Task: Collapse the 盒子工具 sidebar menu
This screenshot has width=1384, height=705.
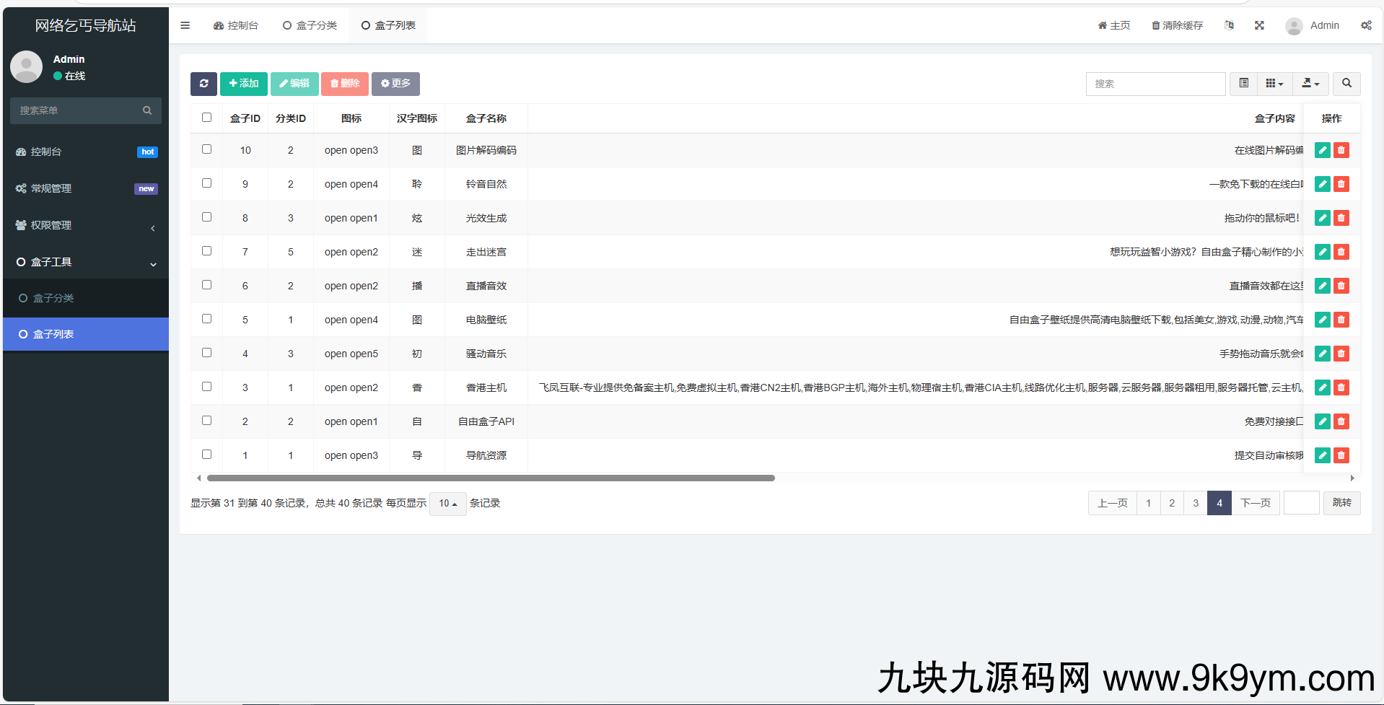Action: click(x=86, y=262)
